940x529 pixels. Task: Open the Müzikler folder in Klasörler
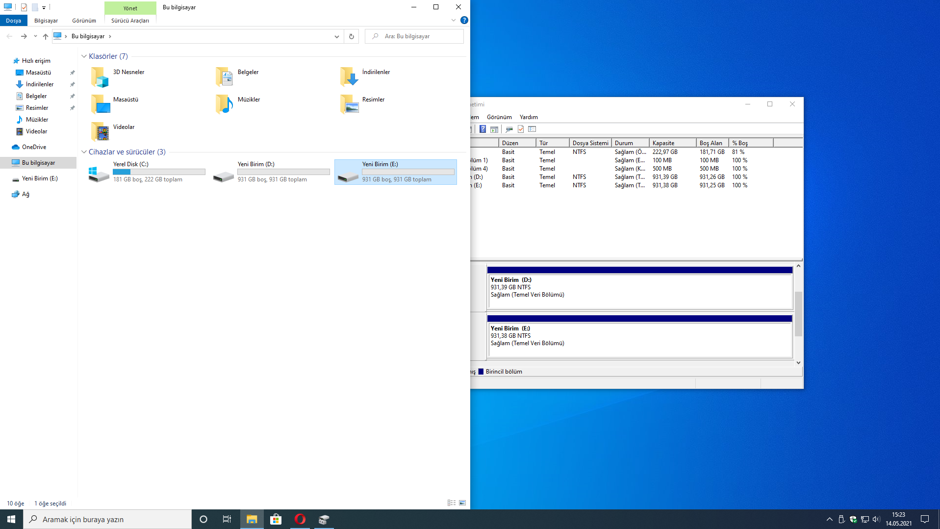click(x=238, y=104)
